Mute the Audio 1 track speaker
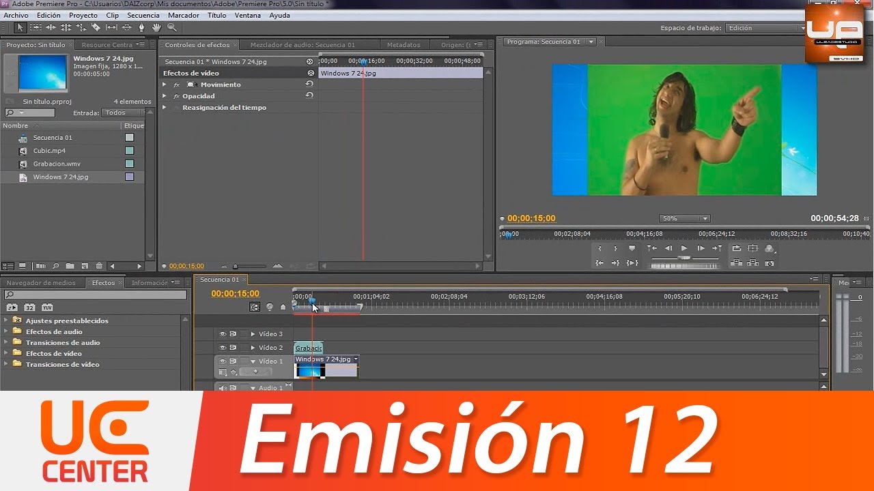This screenshot has height=491, width=874. 222,388
